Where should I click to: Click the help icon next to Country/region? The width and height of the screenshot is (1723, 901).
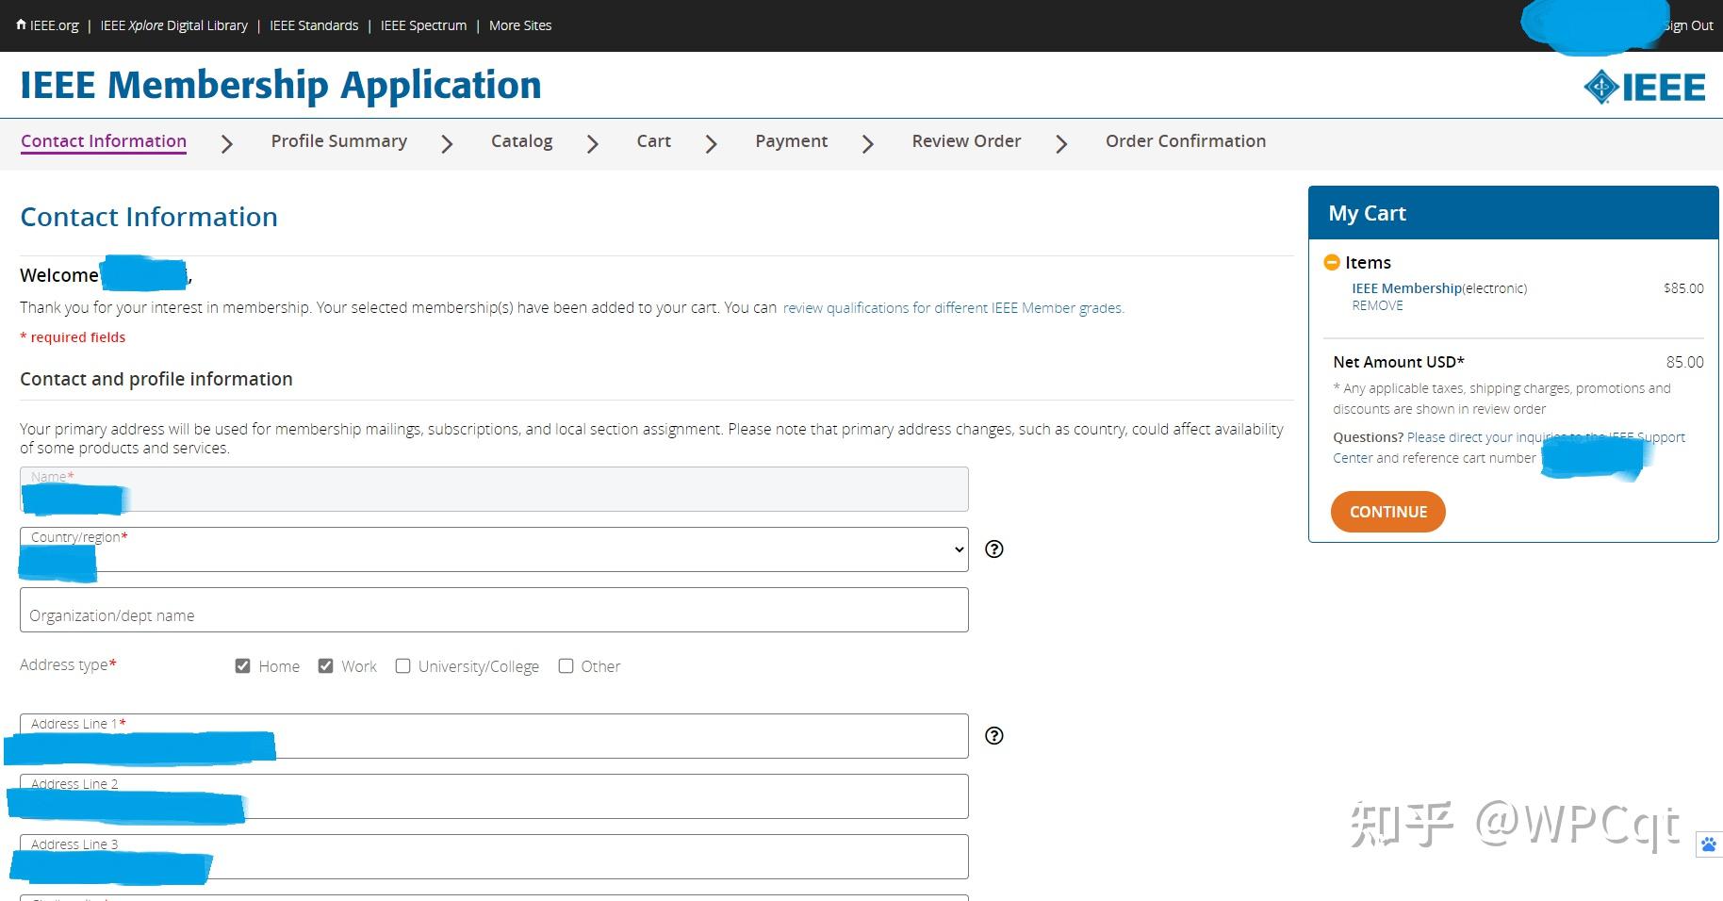[x=993, y=549]
